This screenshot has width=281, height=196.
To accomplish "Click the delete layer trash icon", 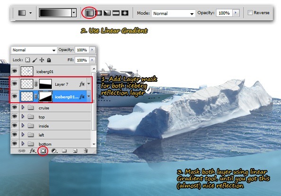I will coord(86,151).
